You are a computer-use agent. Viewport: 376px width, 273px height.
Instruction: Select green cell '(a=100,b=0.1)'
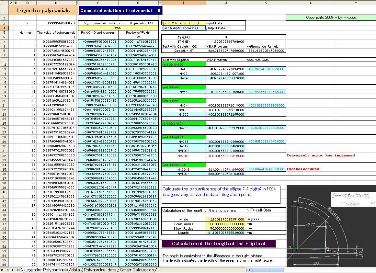184,137
